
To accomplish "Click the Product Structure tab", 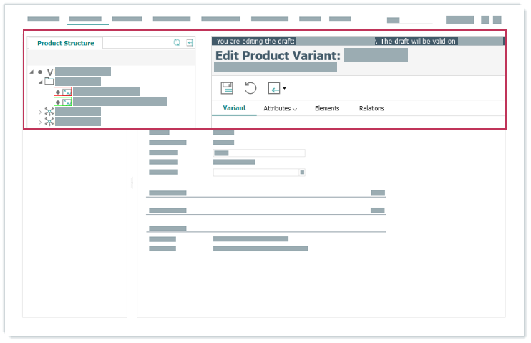I will [65, 43].
